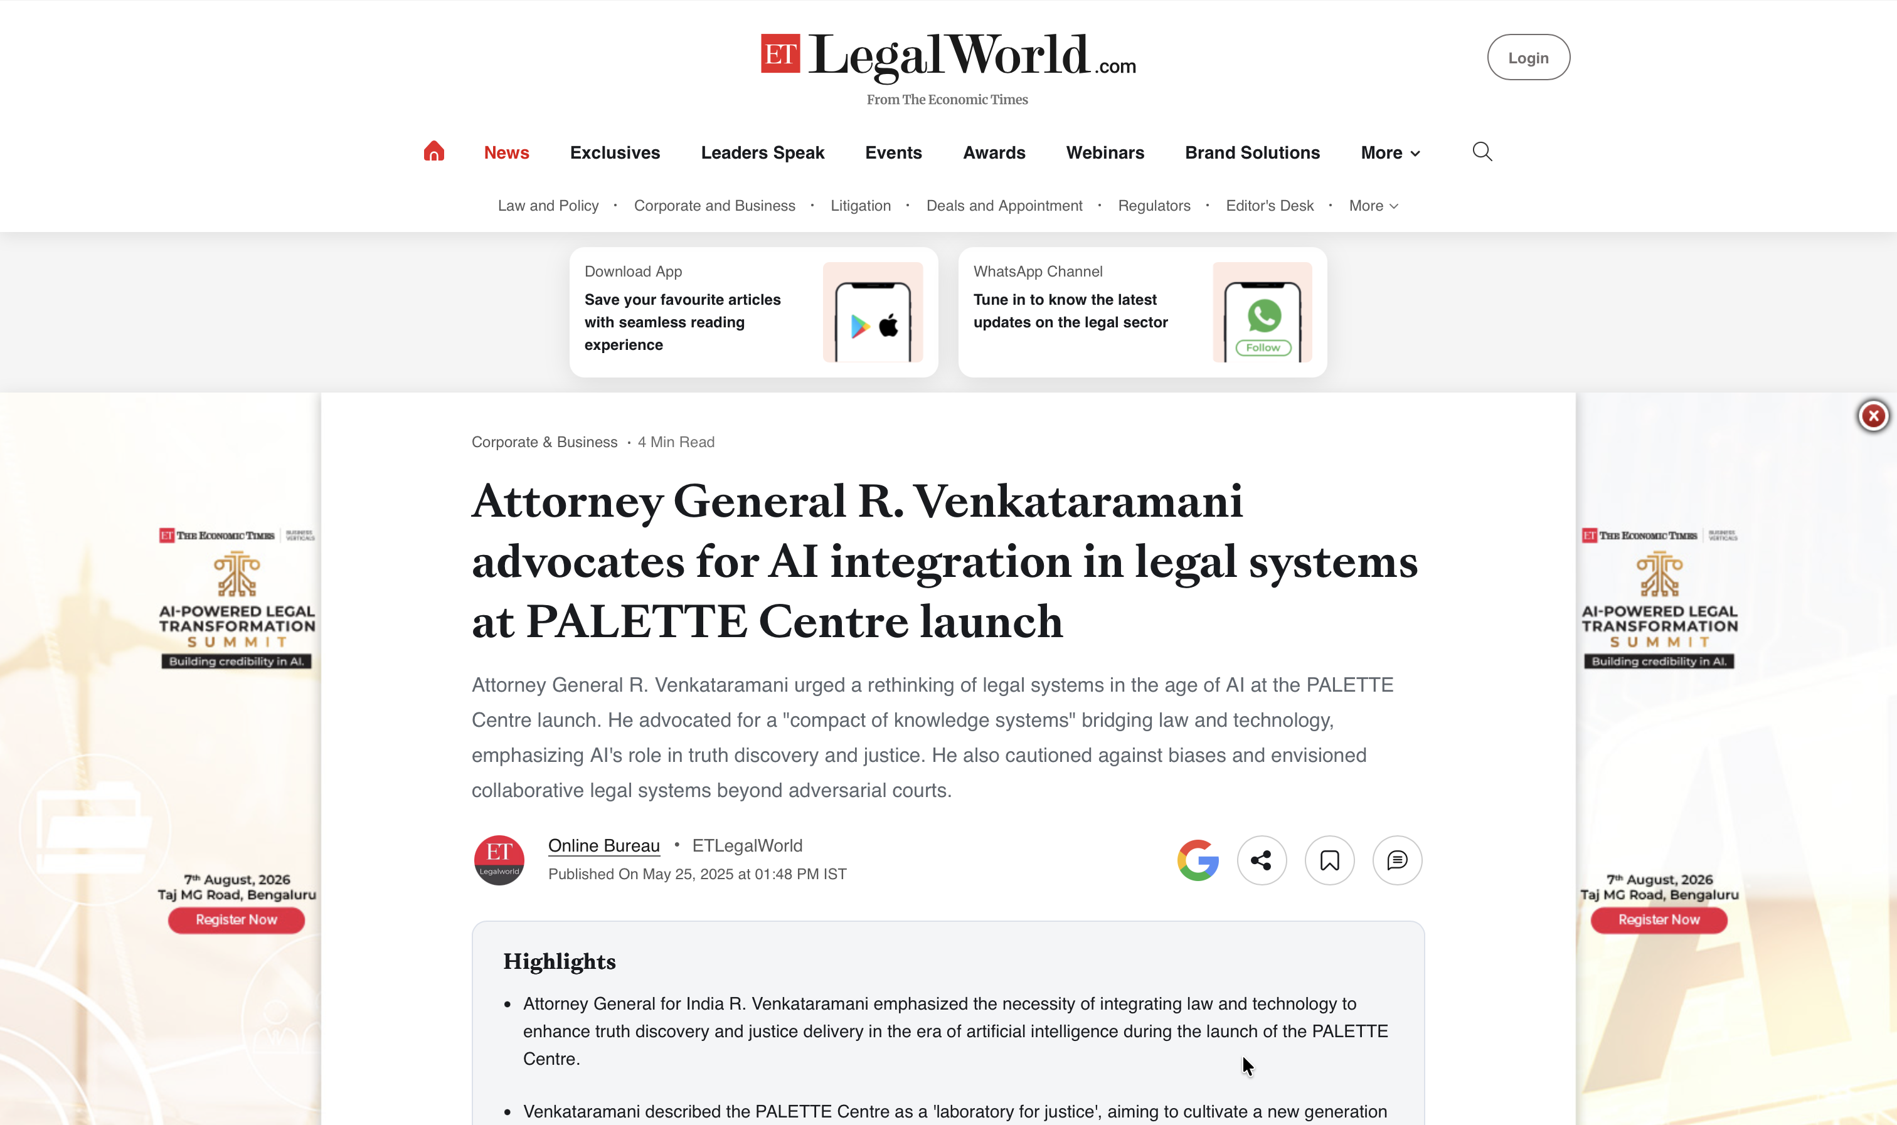The height and width of the screenshot is (1125, 1897).
Task: Go to Litigation section
Action: click(861, 206)
